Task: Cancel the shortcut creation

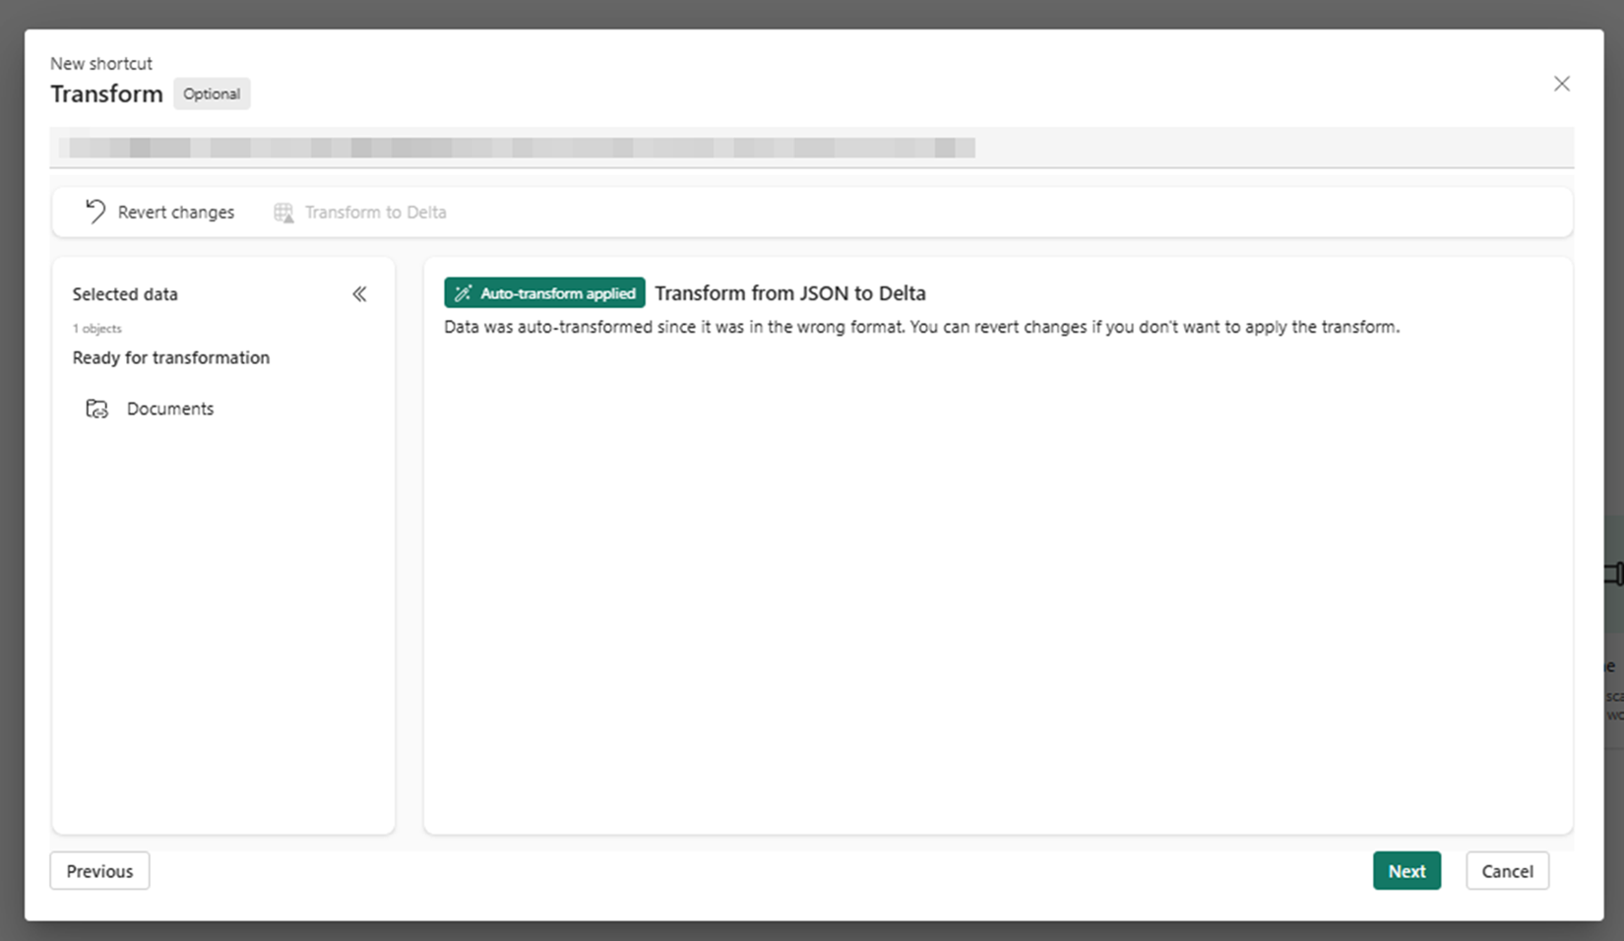Action: pos(1506,871)
